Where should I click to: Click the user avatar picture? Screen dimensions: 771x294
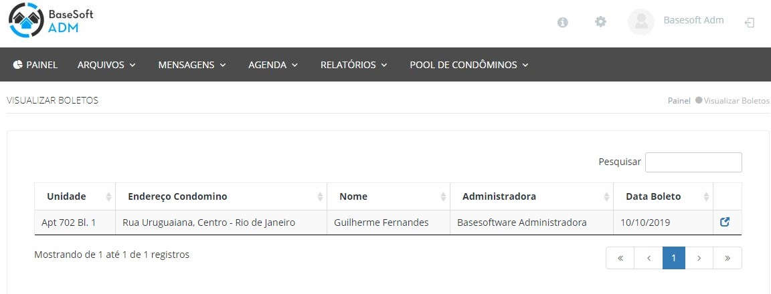pyautogui.click(x=640, y=22)
